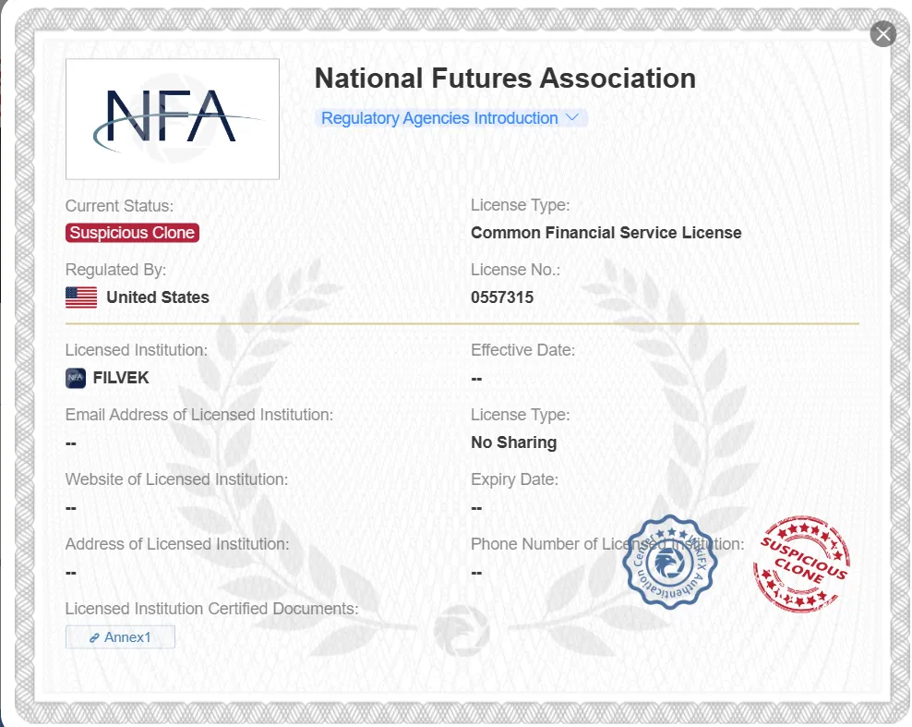
Task: Click the Suspicious Clone status badge
Action: point(132,233)
